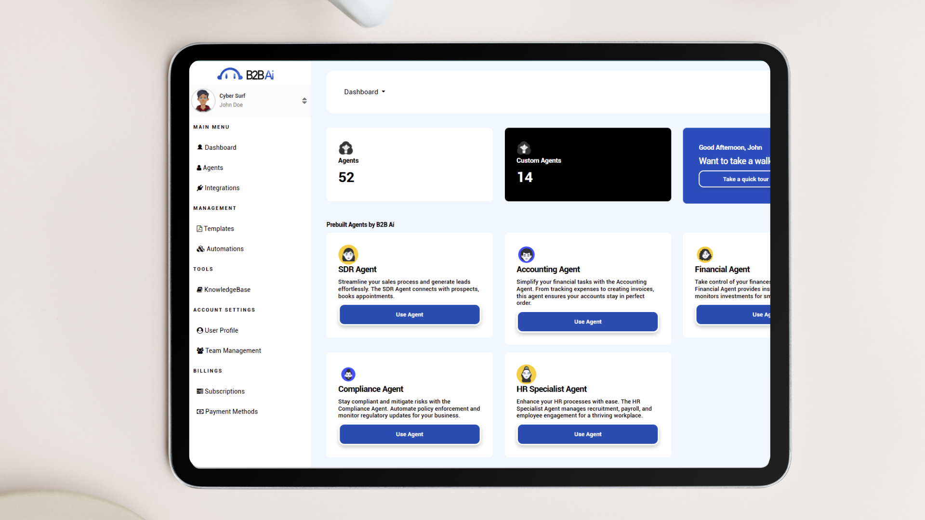This screenshot has width=925, height=520.
Task: Open Integrations in the sidebar
Action: 221,188
